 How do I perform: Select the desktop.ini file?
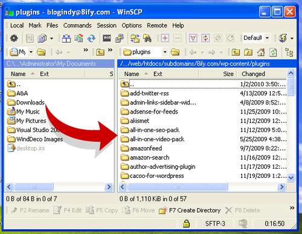26,148
